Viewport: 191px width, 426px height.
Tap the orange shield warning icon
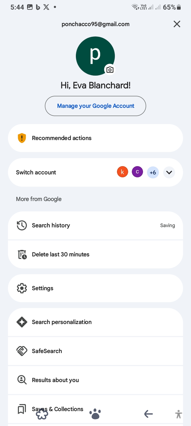(x=22, y=138)
